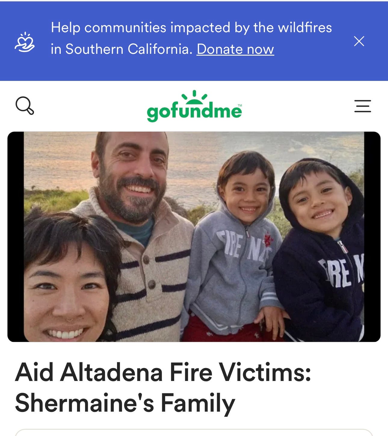Select the Aid Altadena Fire Victims heading
The image size is (388, 436).
pyautogui.click(x=163, y=372)
